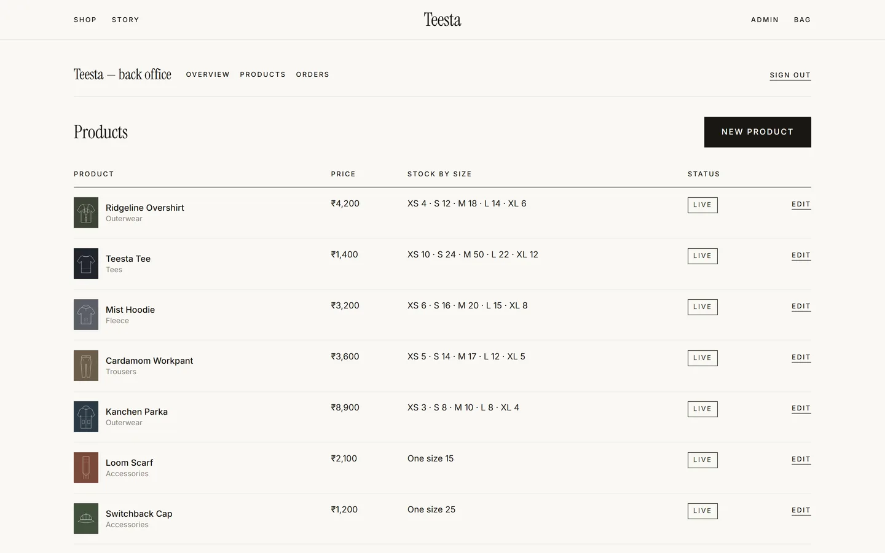The image size is (885, 553).
Task: Edit the Loom Scarf product
Action: tap(801, 460)
